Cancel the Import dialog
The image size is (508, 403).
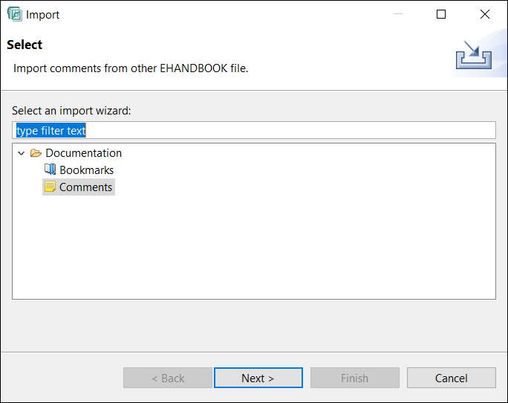451,378
